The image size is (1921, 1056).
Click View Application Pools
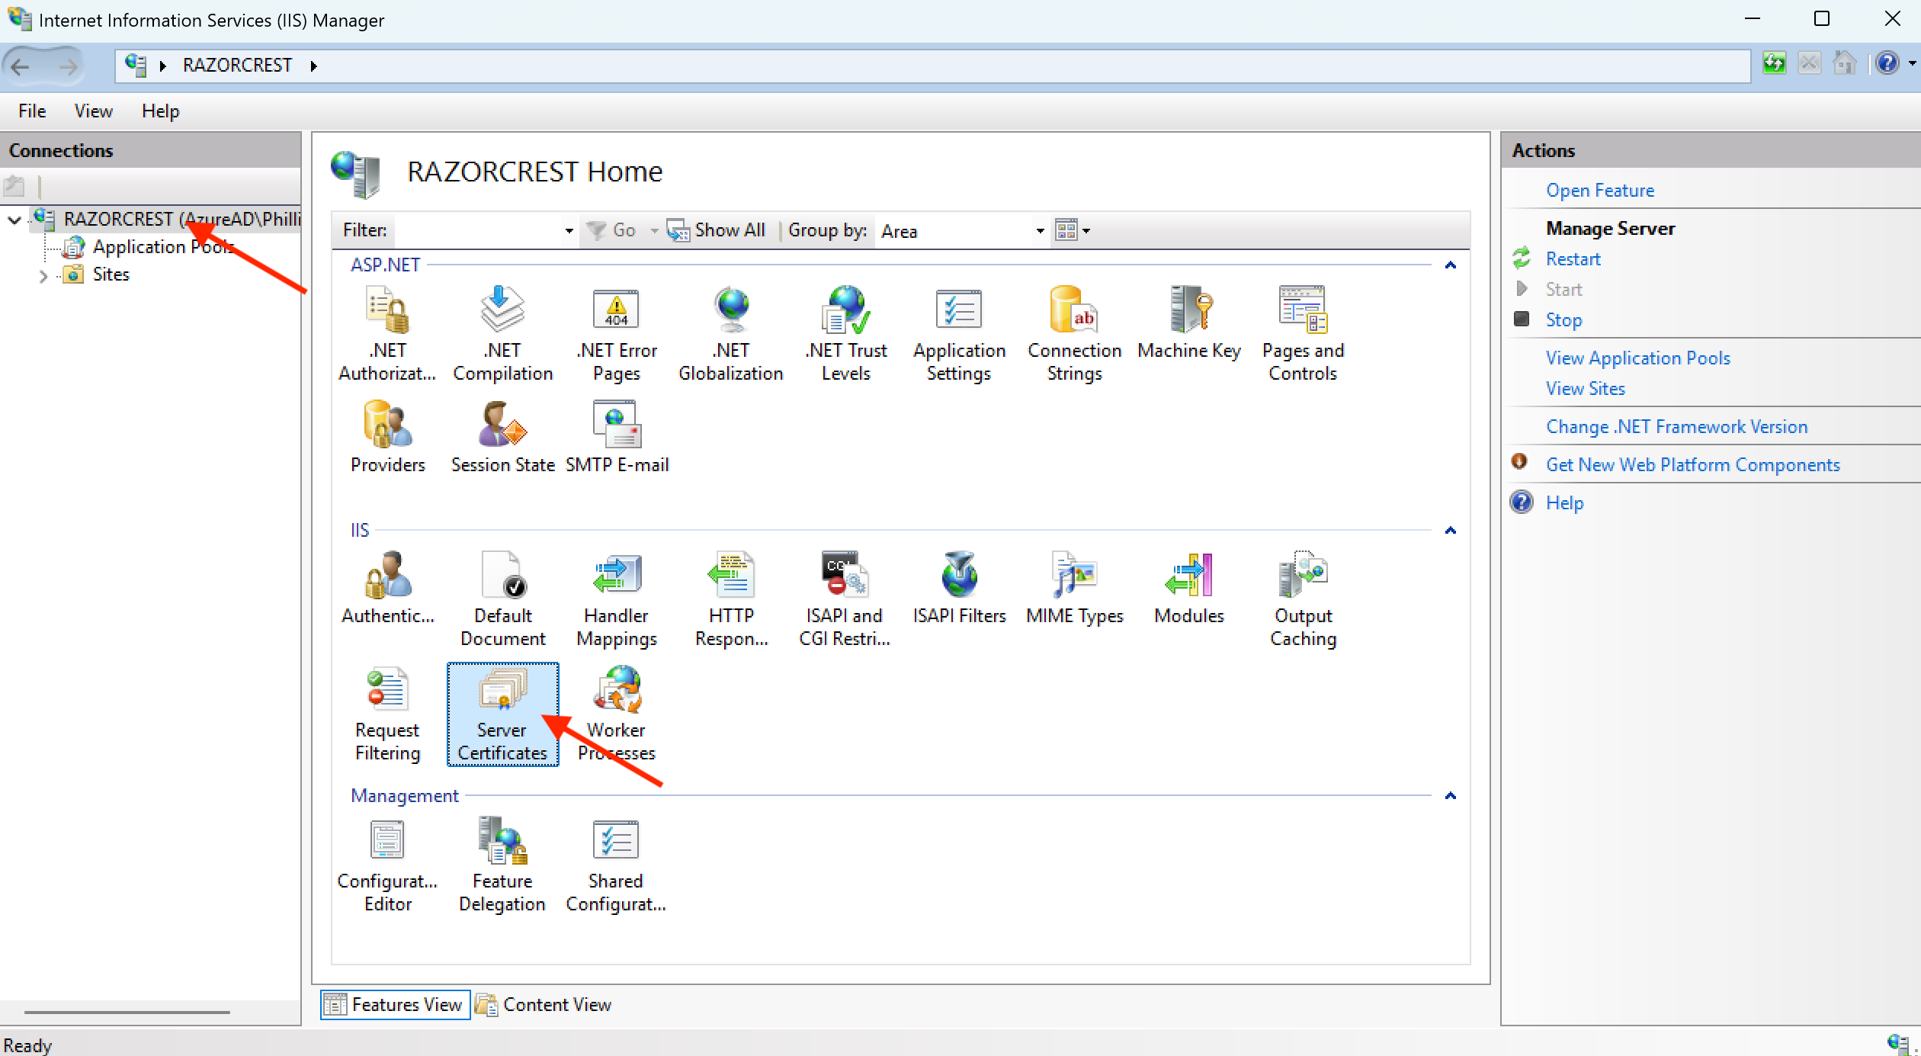[1637, 357]
